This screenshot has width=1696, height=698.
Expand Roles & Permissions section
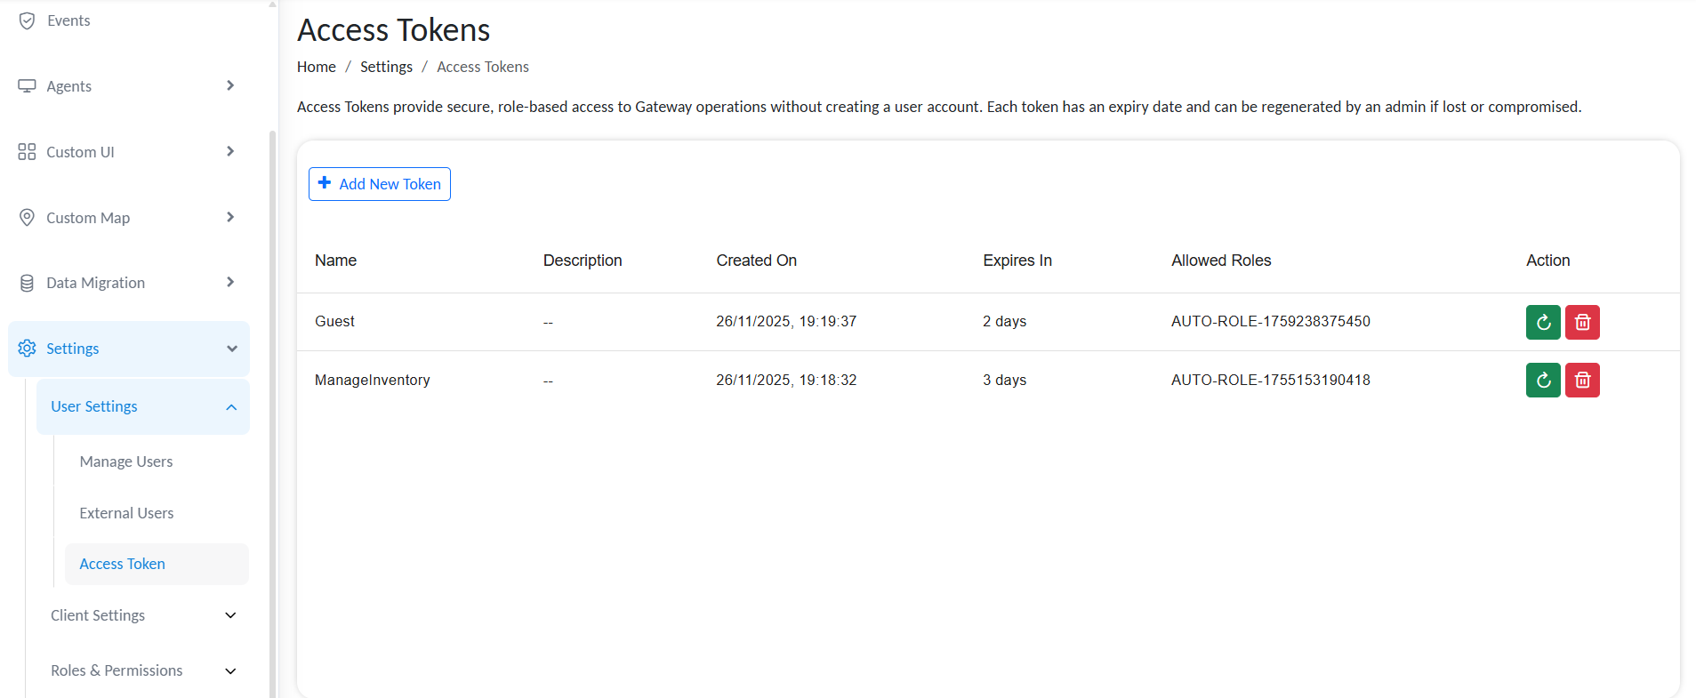click(x=230, y=671)
